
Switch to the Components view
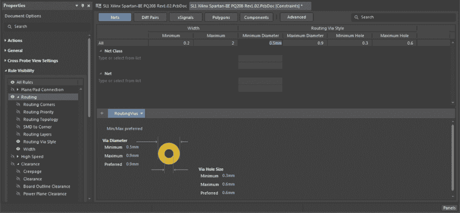[x=256, y=17]
